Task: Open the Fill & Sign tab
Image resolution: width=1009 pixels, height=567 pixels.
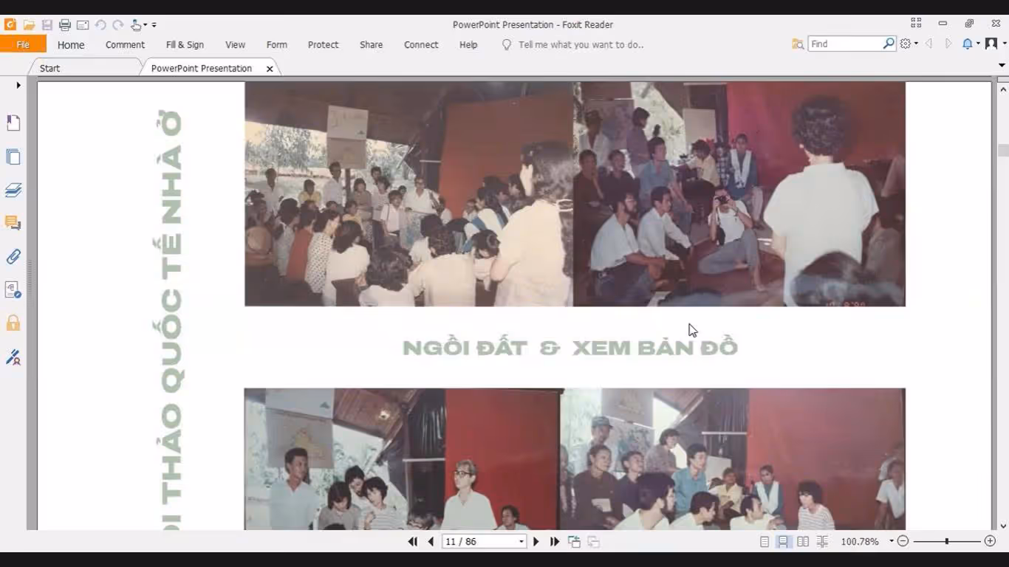Action: click(x=185, y=45)
